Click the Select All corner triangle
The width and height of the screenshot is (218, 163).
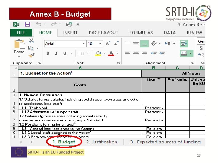(x=16, y=68)
